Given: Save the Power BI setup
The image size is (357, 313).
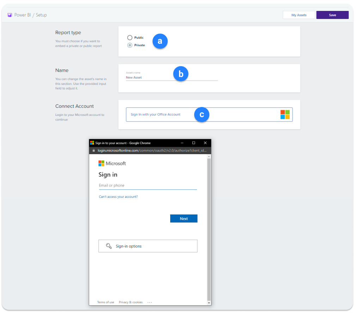Looking at the screenshot, I should (332, 15).
